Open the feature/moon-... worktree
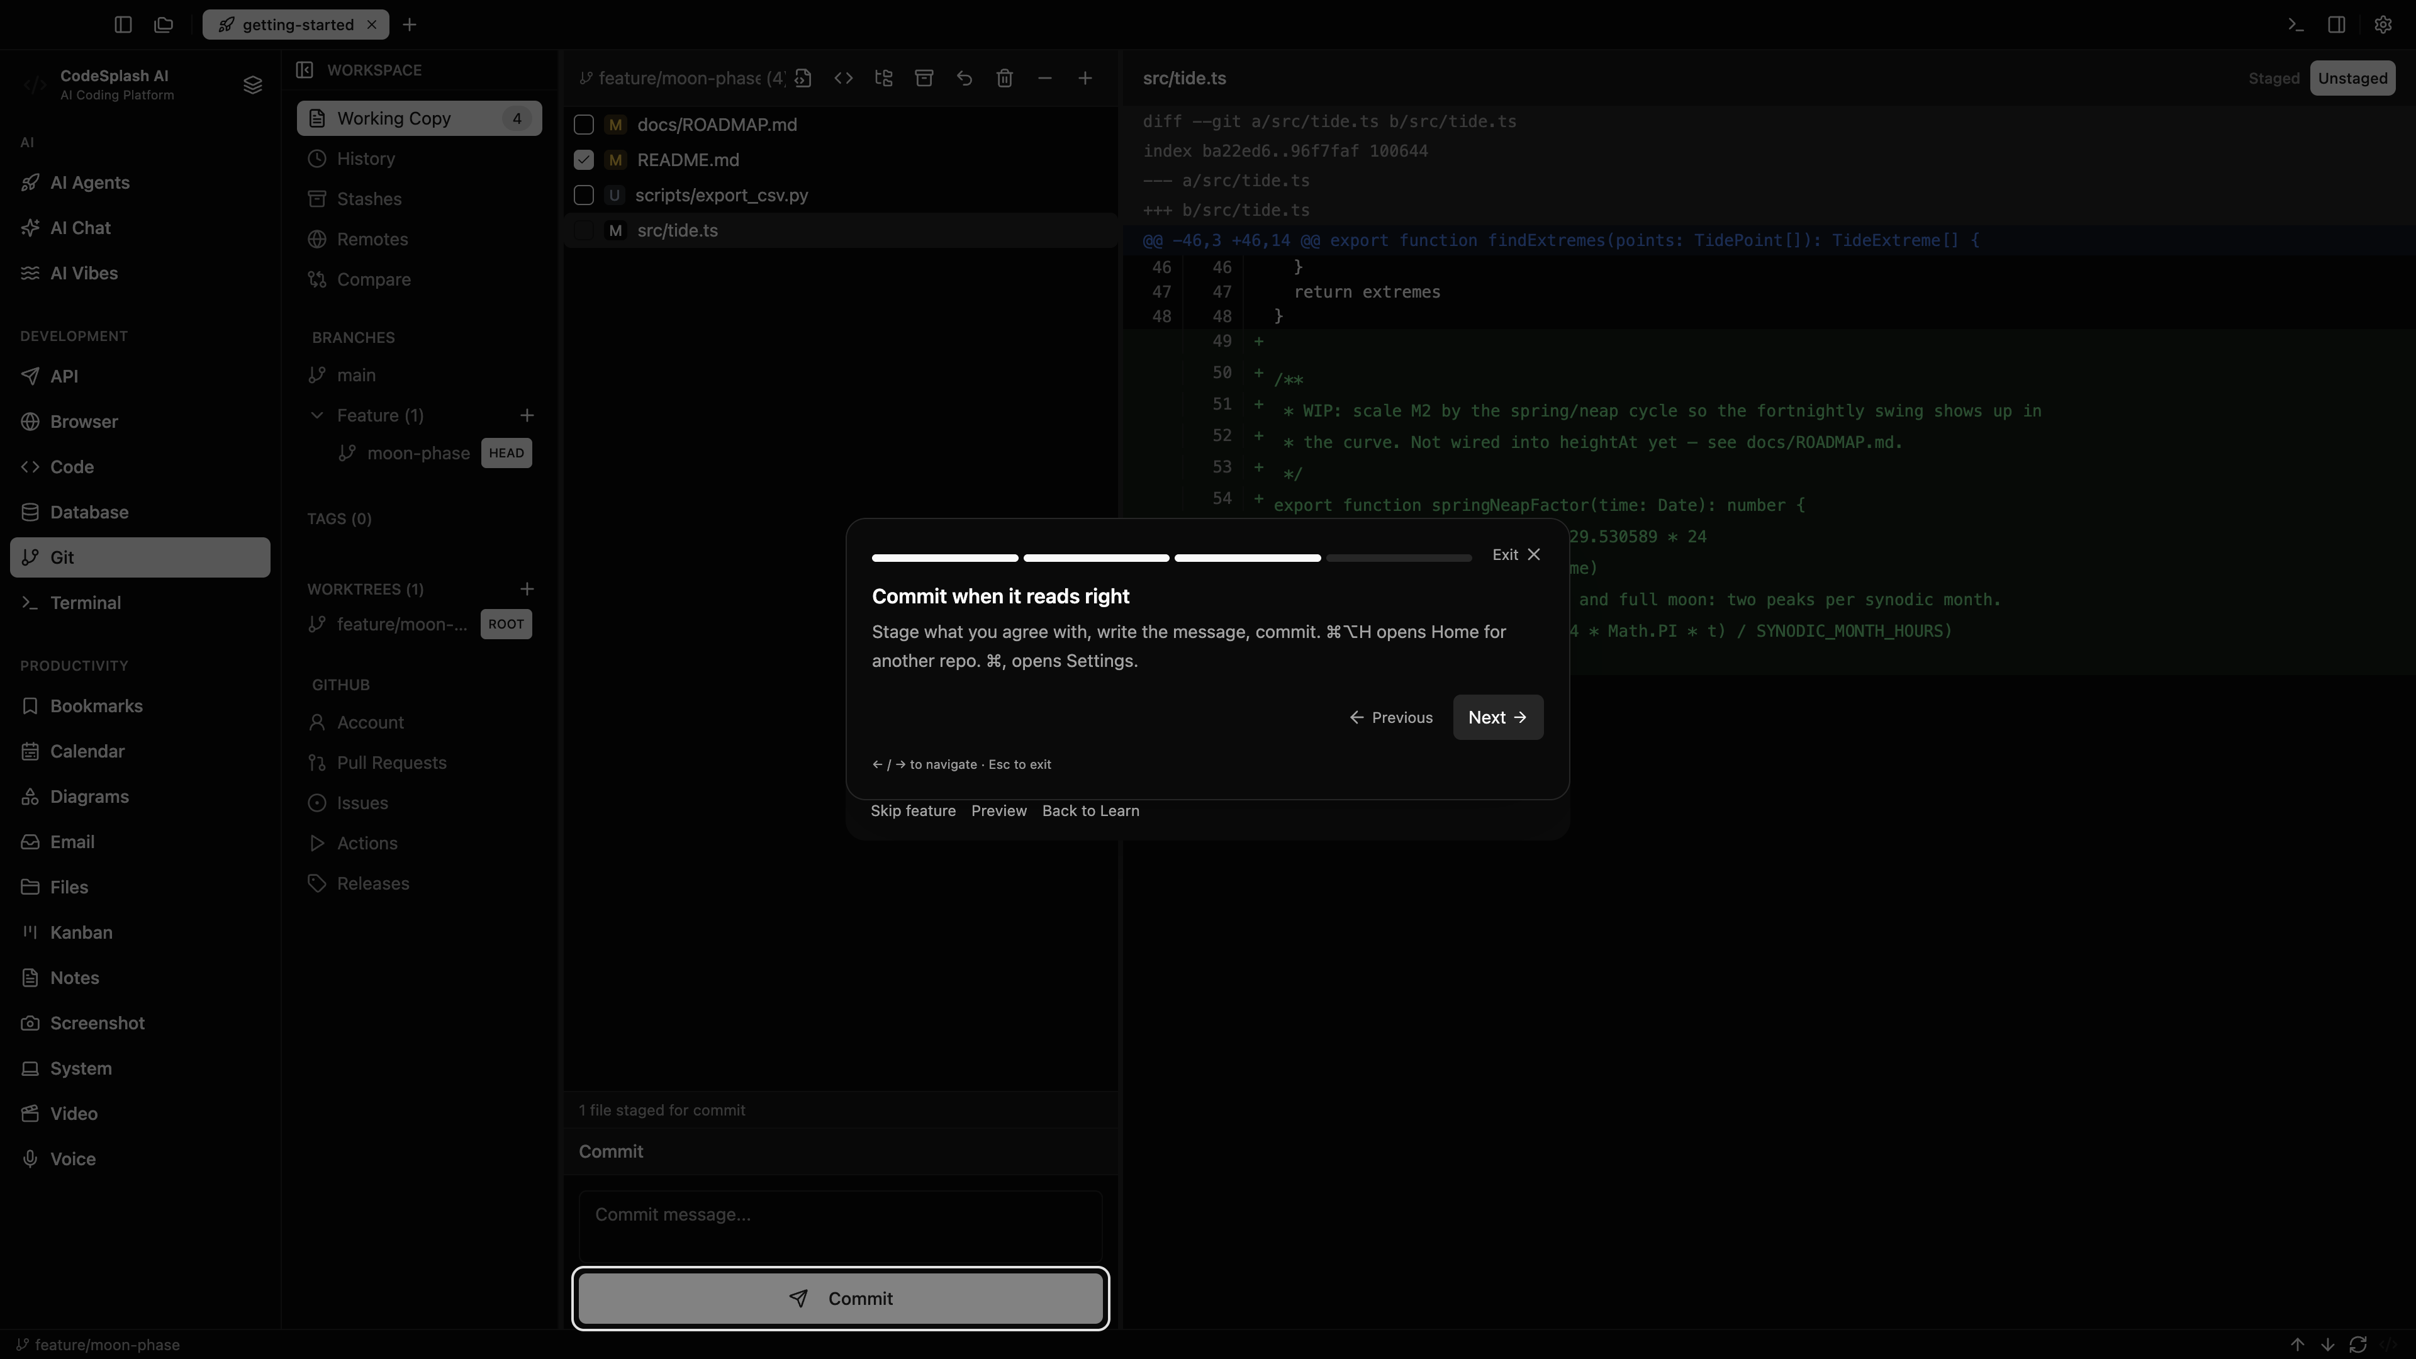This screenshot has width=2416, height=1359. click(x=419, y=625)
